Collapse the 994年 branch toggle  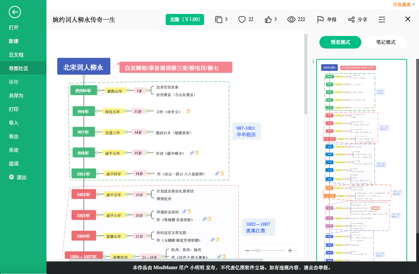click(x=97, y=111)
